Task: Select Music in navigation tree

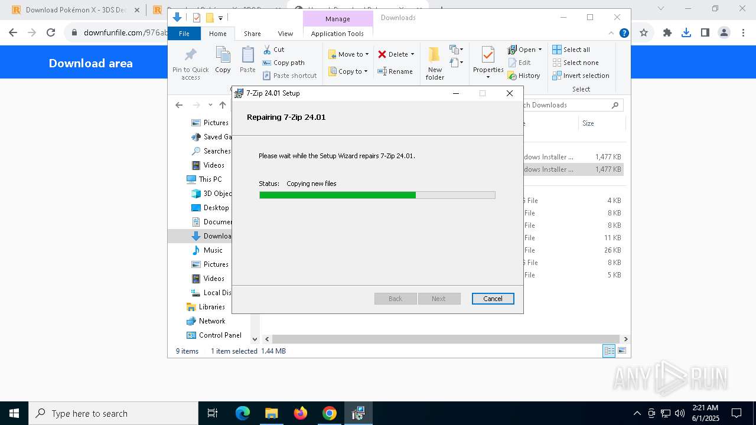Action: (x=207, y=250)
